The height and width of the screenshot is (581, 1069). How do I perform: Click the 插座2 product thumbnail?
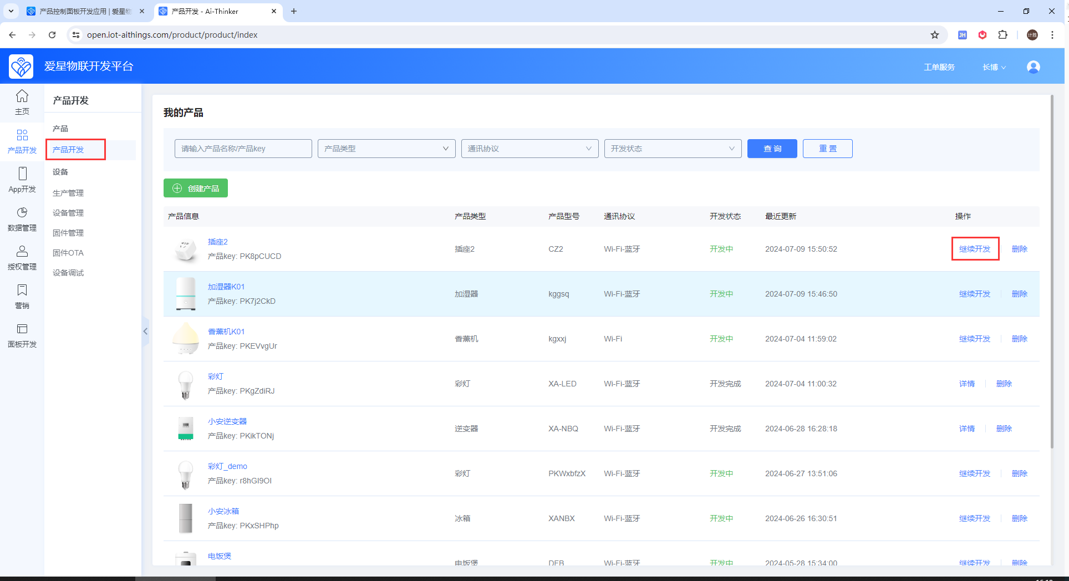[186, 249]
